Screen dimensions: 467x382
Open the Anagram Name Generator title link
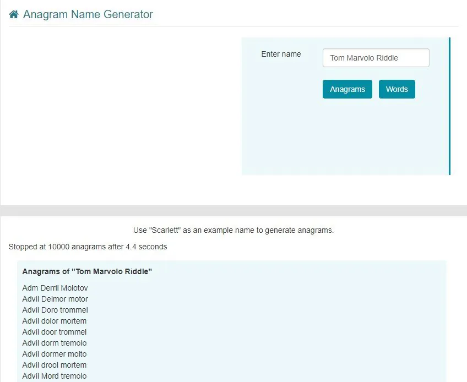[x=88, y=15]
